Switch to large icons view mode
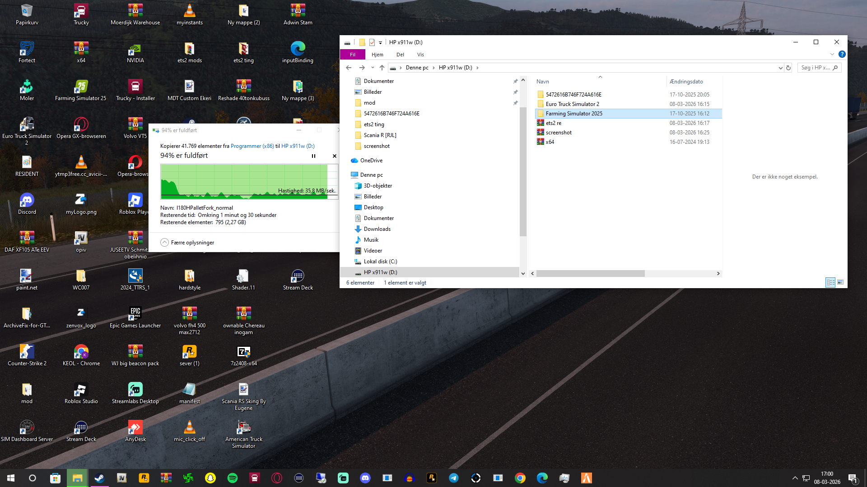This screenshot has height=487, width=867. [840, 282]
